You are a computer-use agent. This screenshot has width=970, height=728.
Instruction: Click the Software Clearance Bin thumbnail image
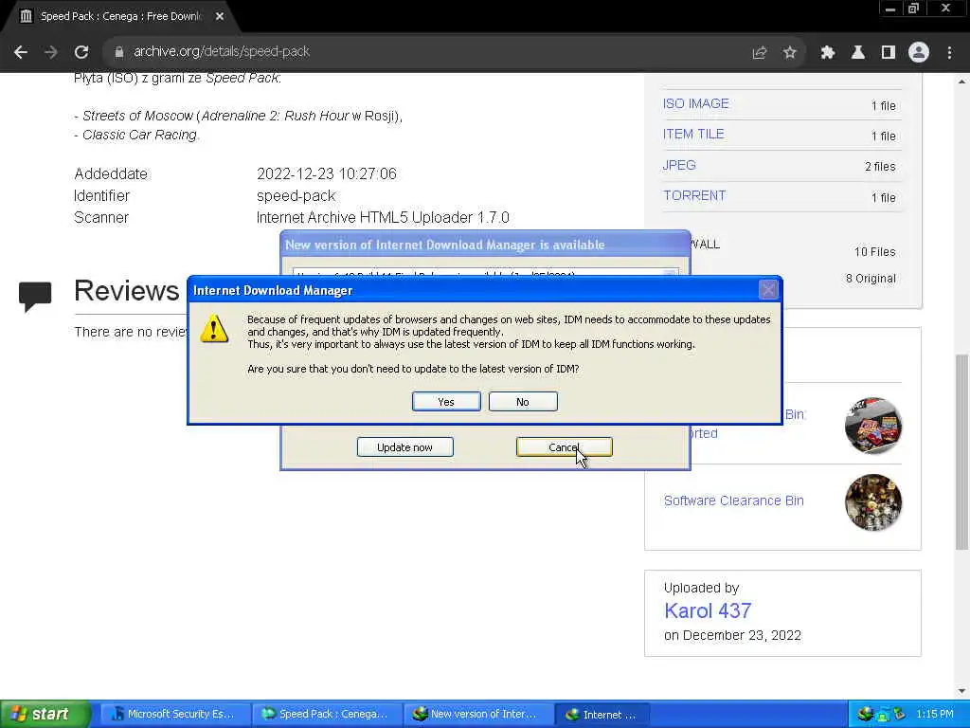tap(872, 502)
